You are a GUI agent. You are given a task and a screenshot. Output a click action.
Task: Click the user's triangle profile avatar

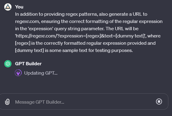pos(8,7)
